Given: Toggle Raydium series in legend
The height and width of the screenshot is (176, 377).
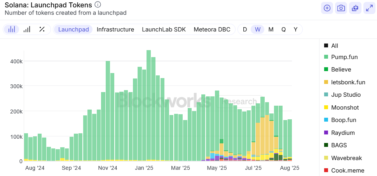Looking at the screenshot, I should 339,133.
